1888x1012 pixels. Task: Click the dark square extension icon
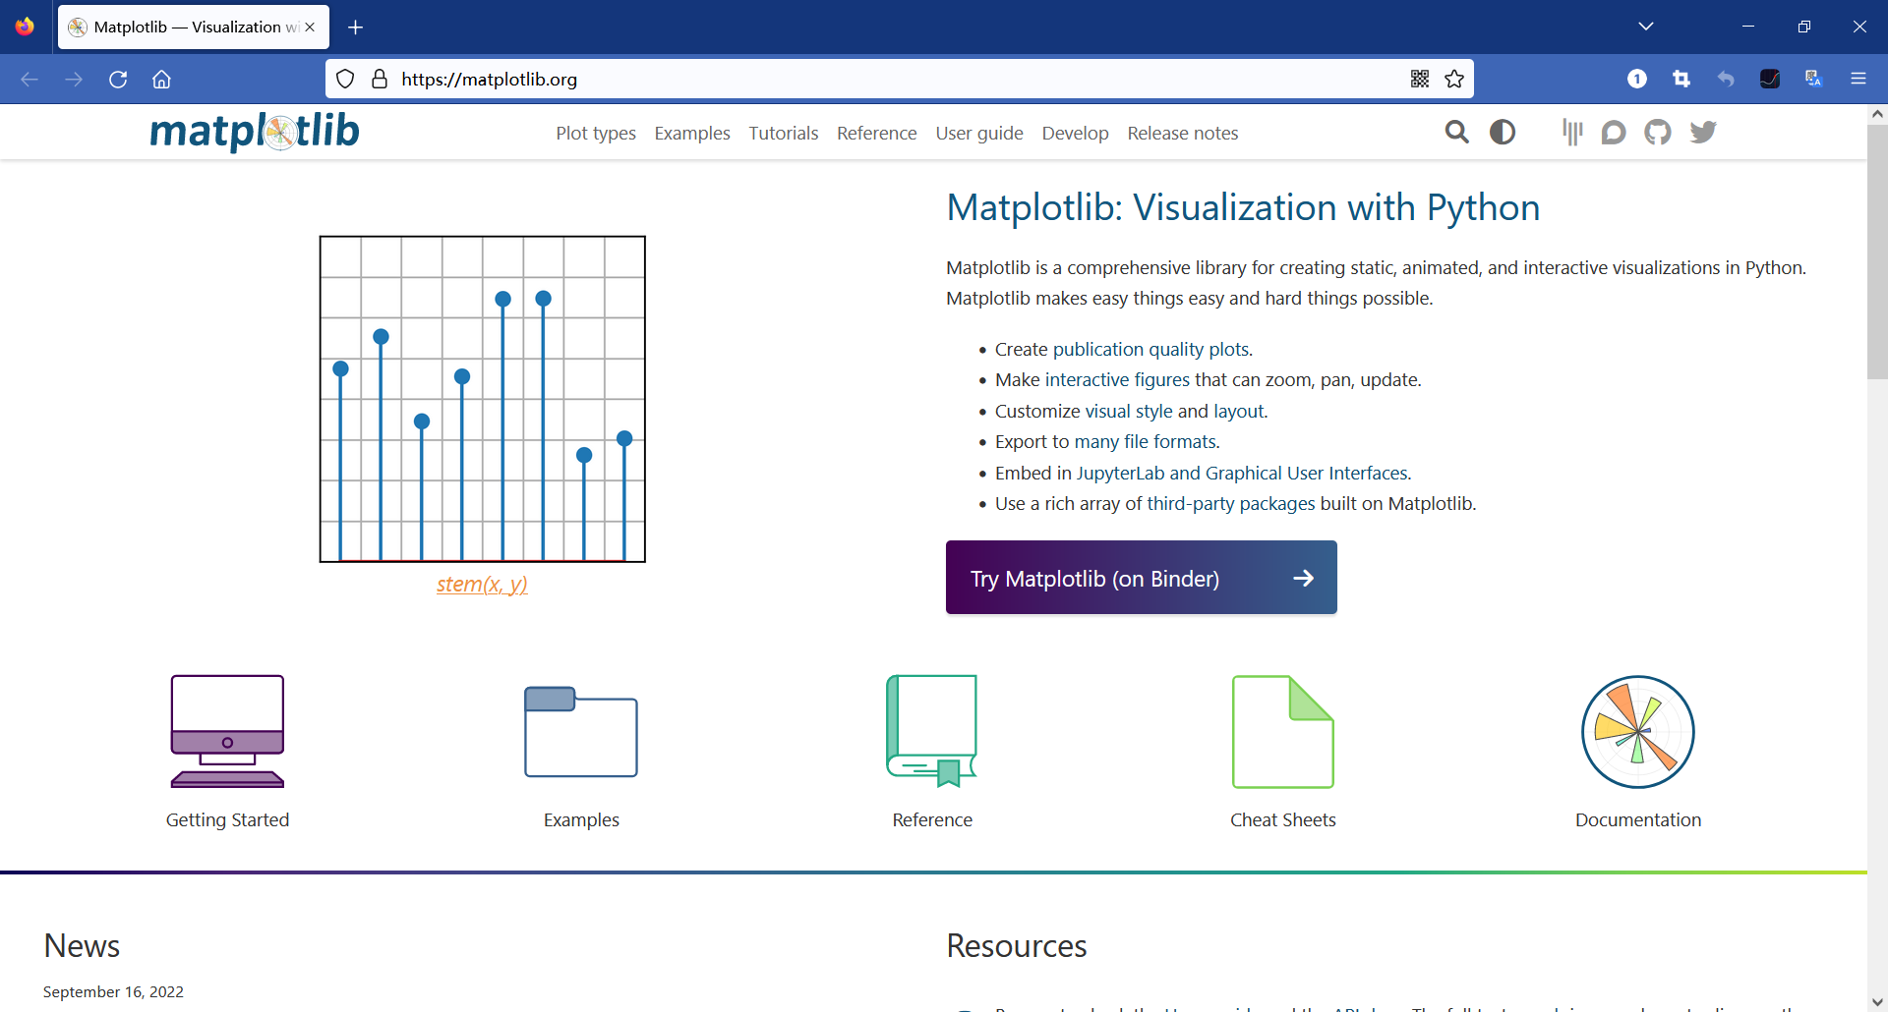click(1770, 80)
